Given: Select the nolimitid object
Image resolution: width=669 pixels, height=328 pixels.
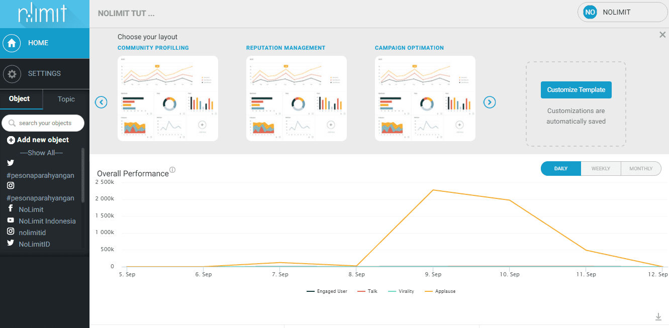Looking at the screenshot, I should (x=32, y=233).
